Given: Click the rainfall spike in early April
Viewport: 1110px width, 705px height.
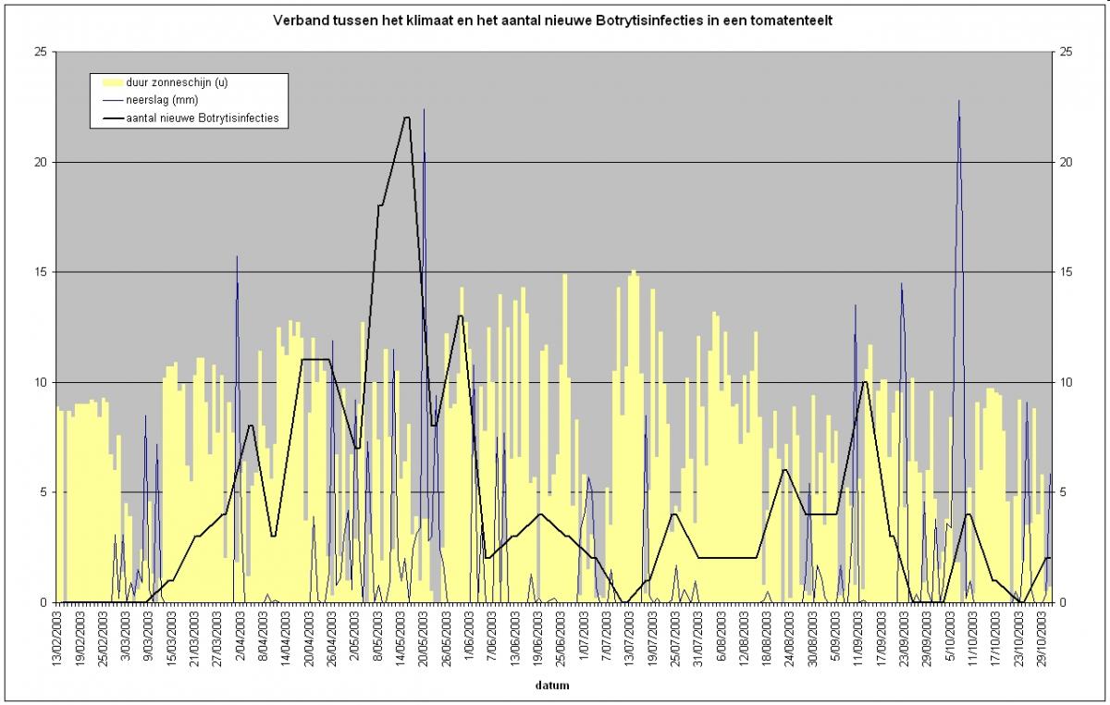Looking at the screenshot, I should click(x=237, y=257).
